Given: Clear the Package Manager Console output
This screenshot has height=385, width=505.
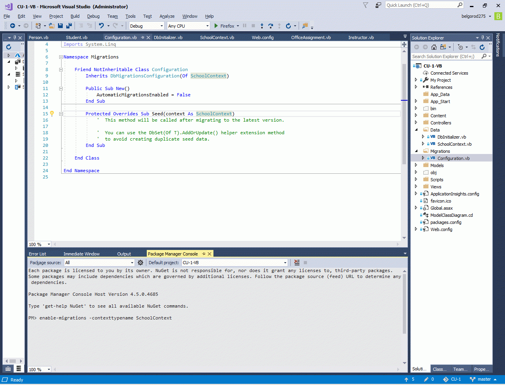Looking at the screenshot, I should point(297,263).
